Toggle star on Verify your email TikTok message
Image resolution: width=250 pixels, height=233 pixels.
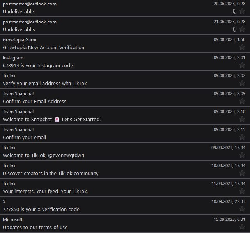242,83
